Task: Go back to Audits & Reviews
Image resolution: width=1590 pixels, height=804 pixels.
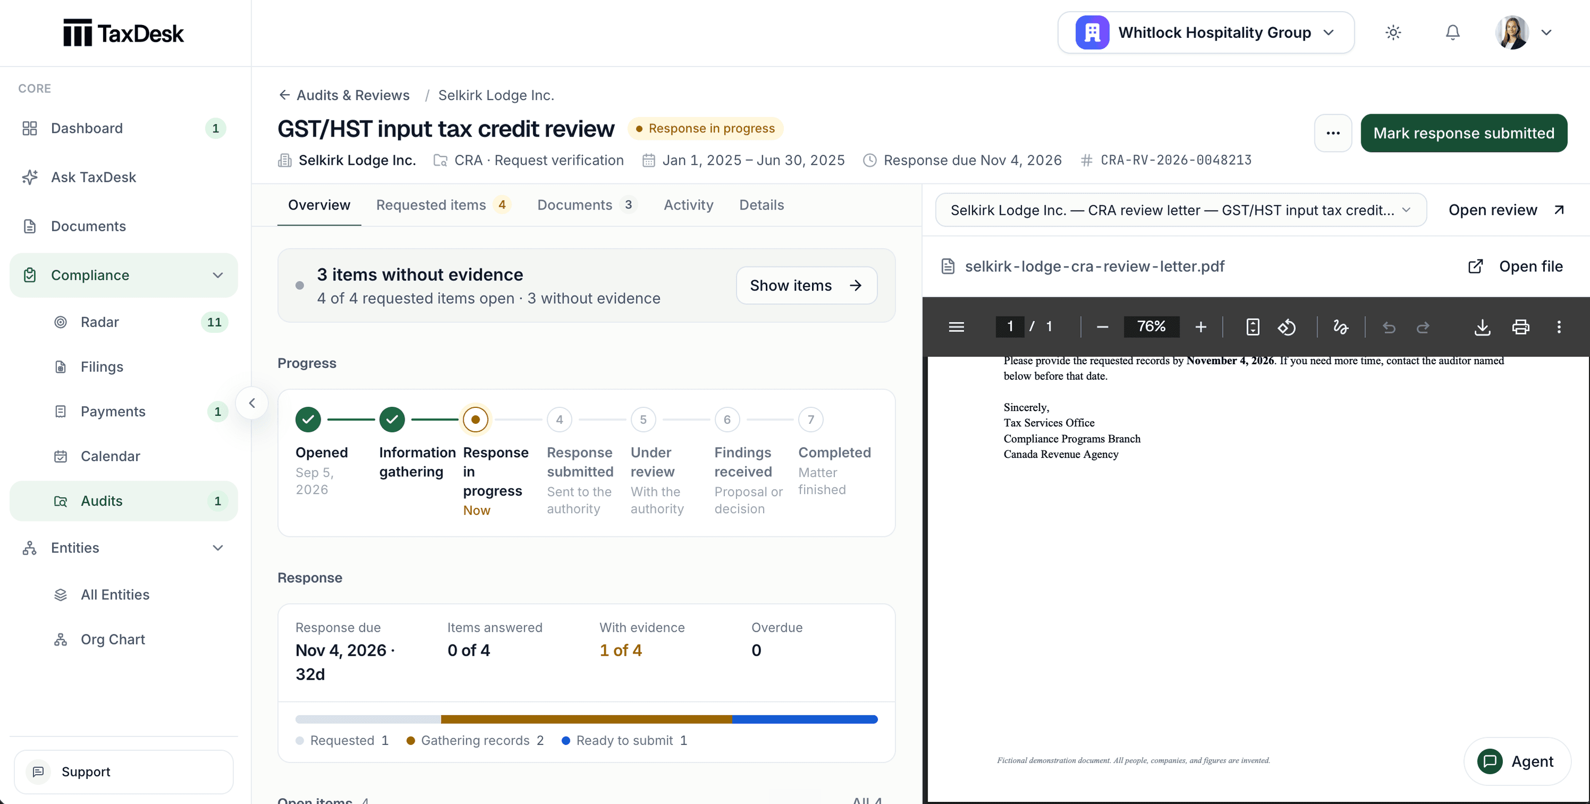Action: (x=344, y=95)
